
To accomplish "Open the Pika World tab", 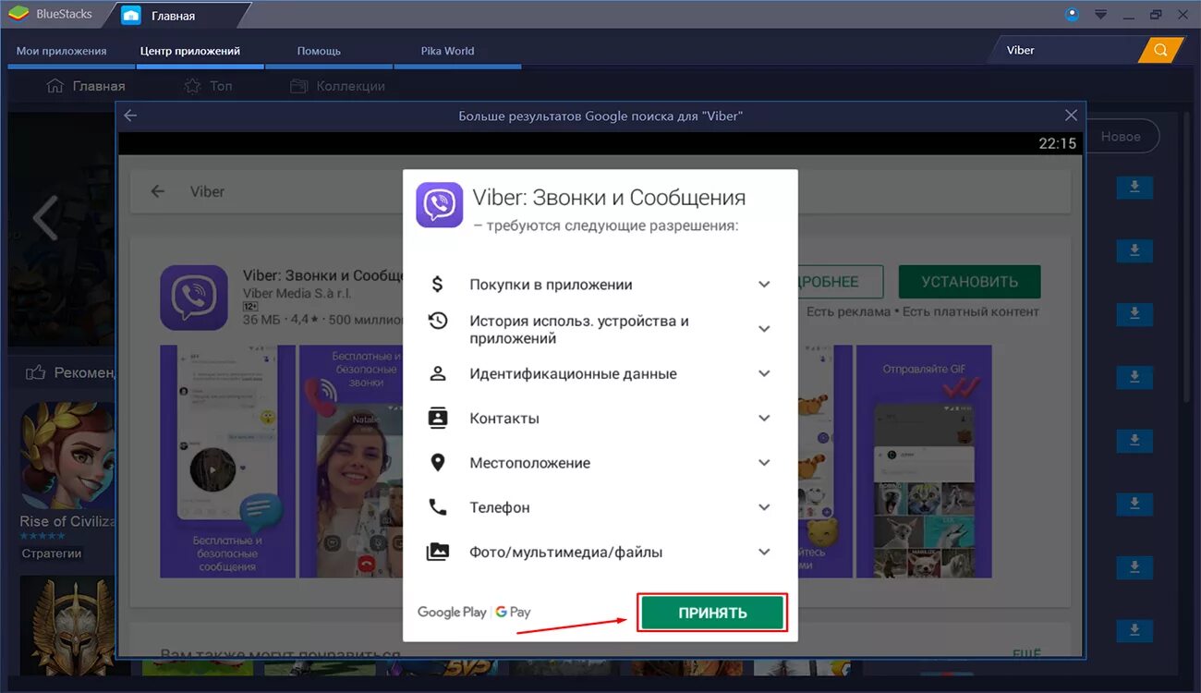I will coord(447,51).
